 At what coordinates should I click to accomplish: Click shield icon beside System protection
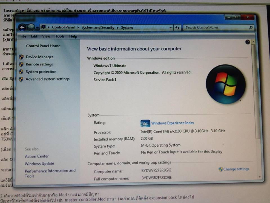21,72
